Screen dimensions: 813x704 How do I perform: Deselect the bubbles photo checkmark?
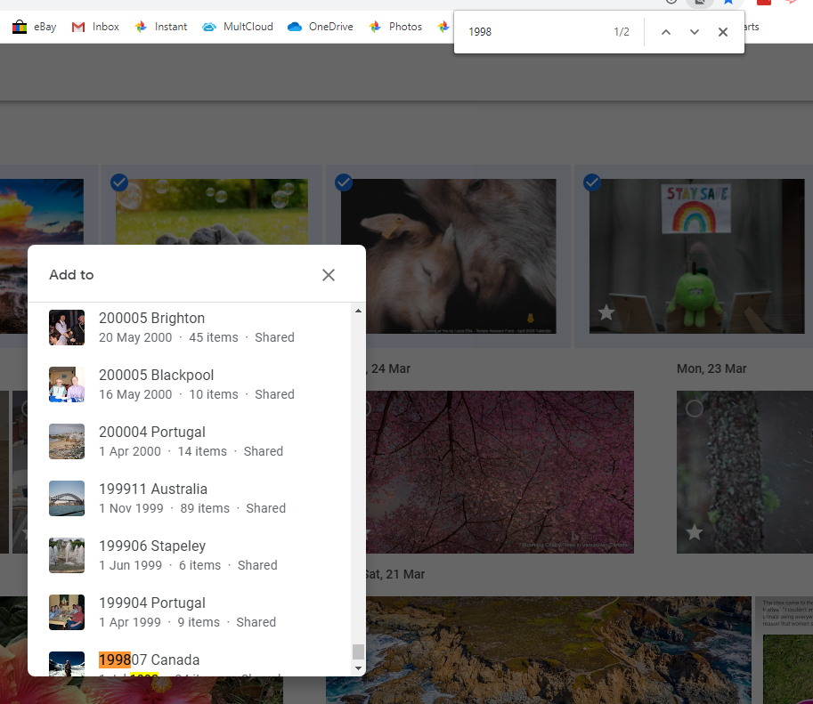119,182
